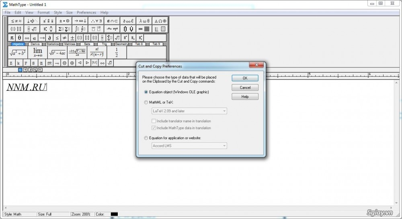Open the summation templates palette

click(64, 29)
